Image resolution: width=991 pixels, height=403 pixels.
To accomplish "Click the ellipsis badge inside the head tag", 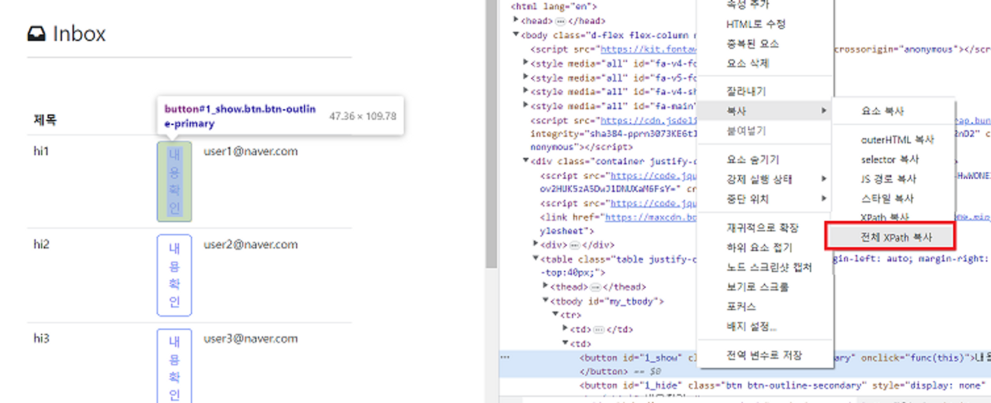I will click(560, 21).
